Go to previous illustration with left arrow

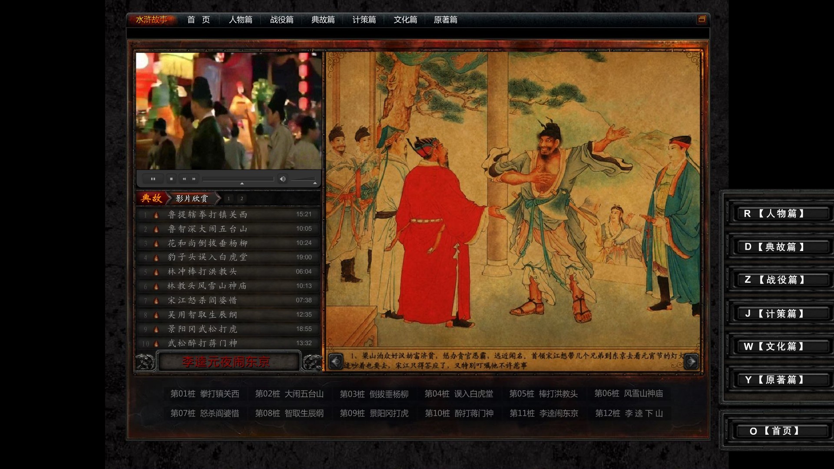336,361
